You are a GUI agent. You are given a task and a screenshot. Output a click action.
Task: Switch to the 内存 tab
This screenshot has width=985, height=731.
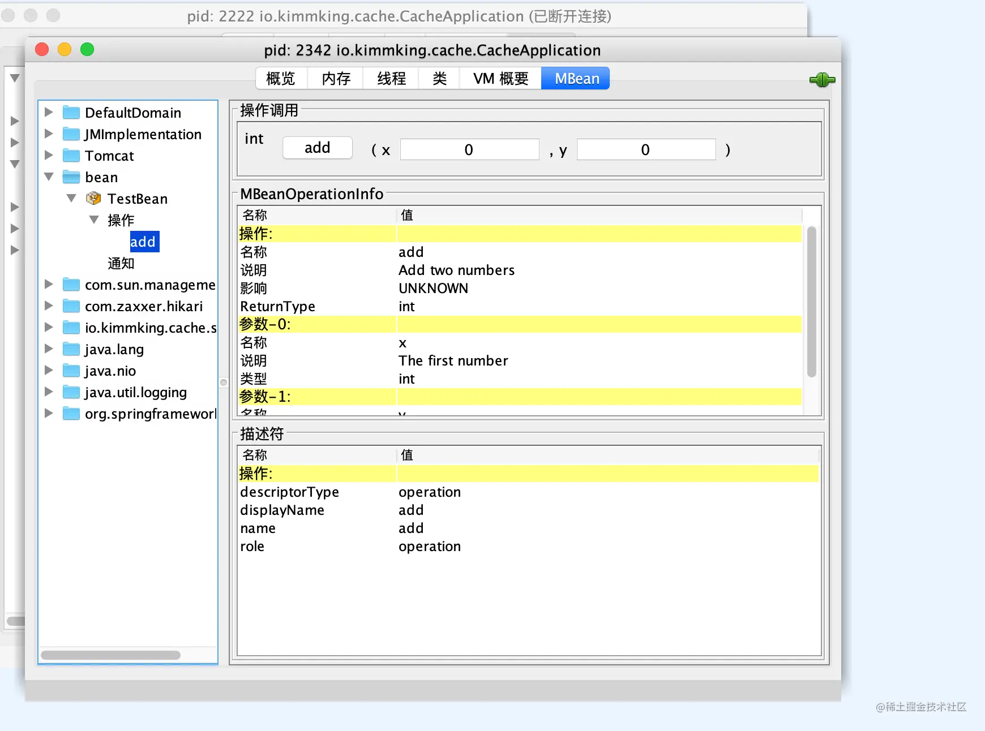tap(336, 79)
